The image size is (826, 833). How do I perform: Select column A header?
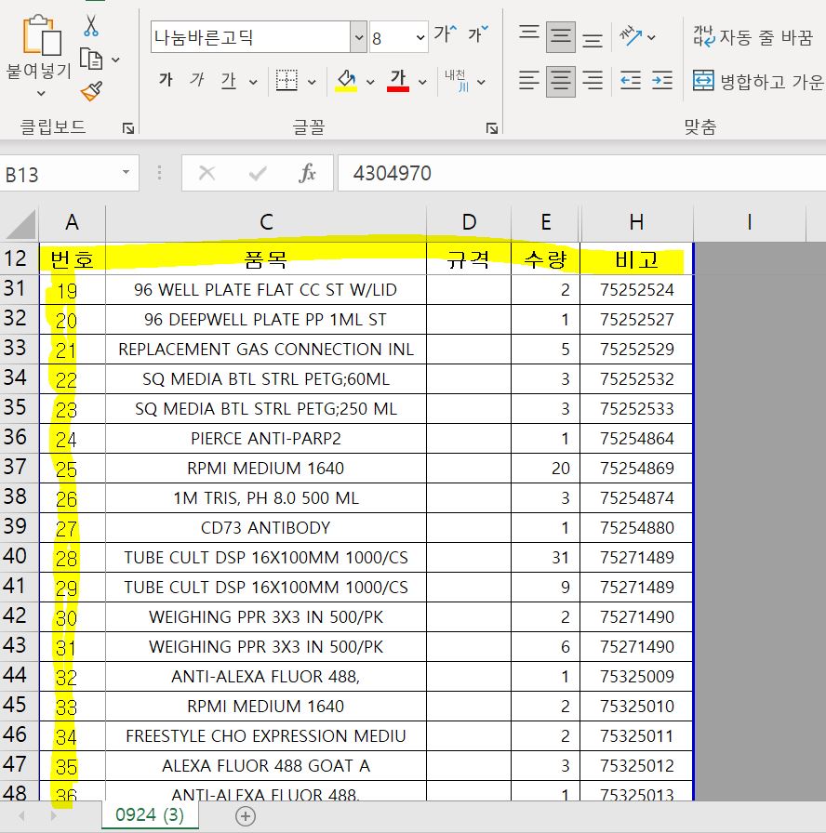(x=73, y=222)
